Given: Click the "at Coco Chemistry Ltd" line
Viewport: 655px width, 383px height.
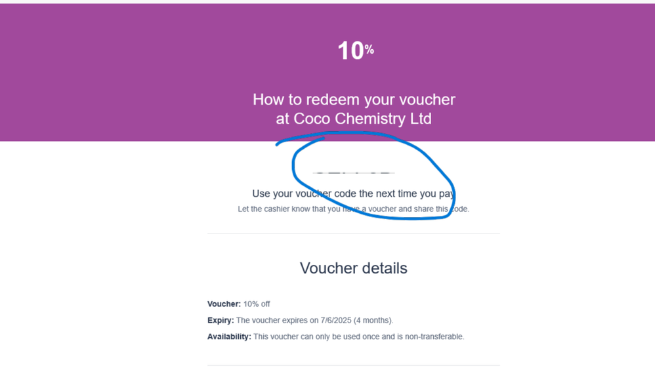Looking at the screenshot, I should [354, 119].
